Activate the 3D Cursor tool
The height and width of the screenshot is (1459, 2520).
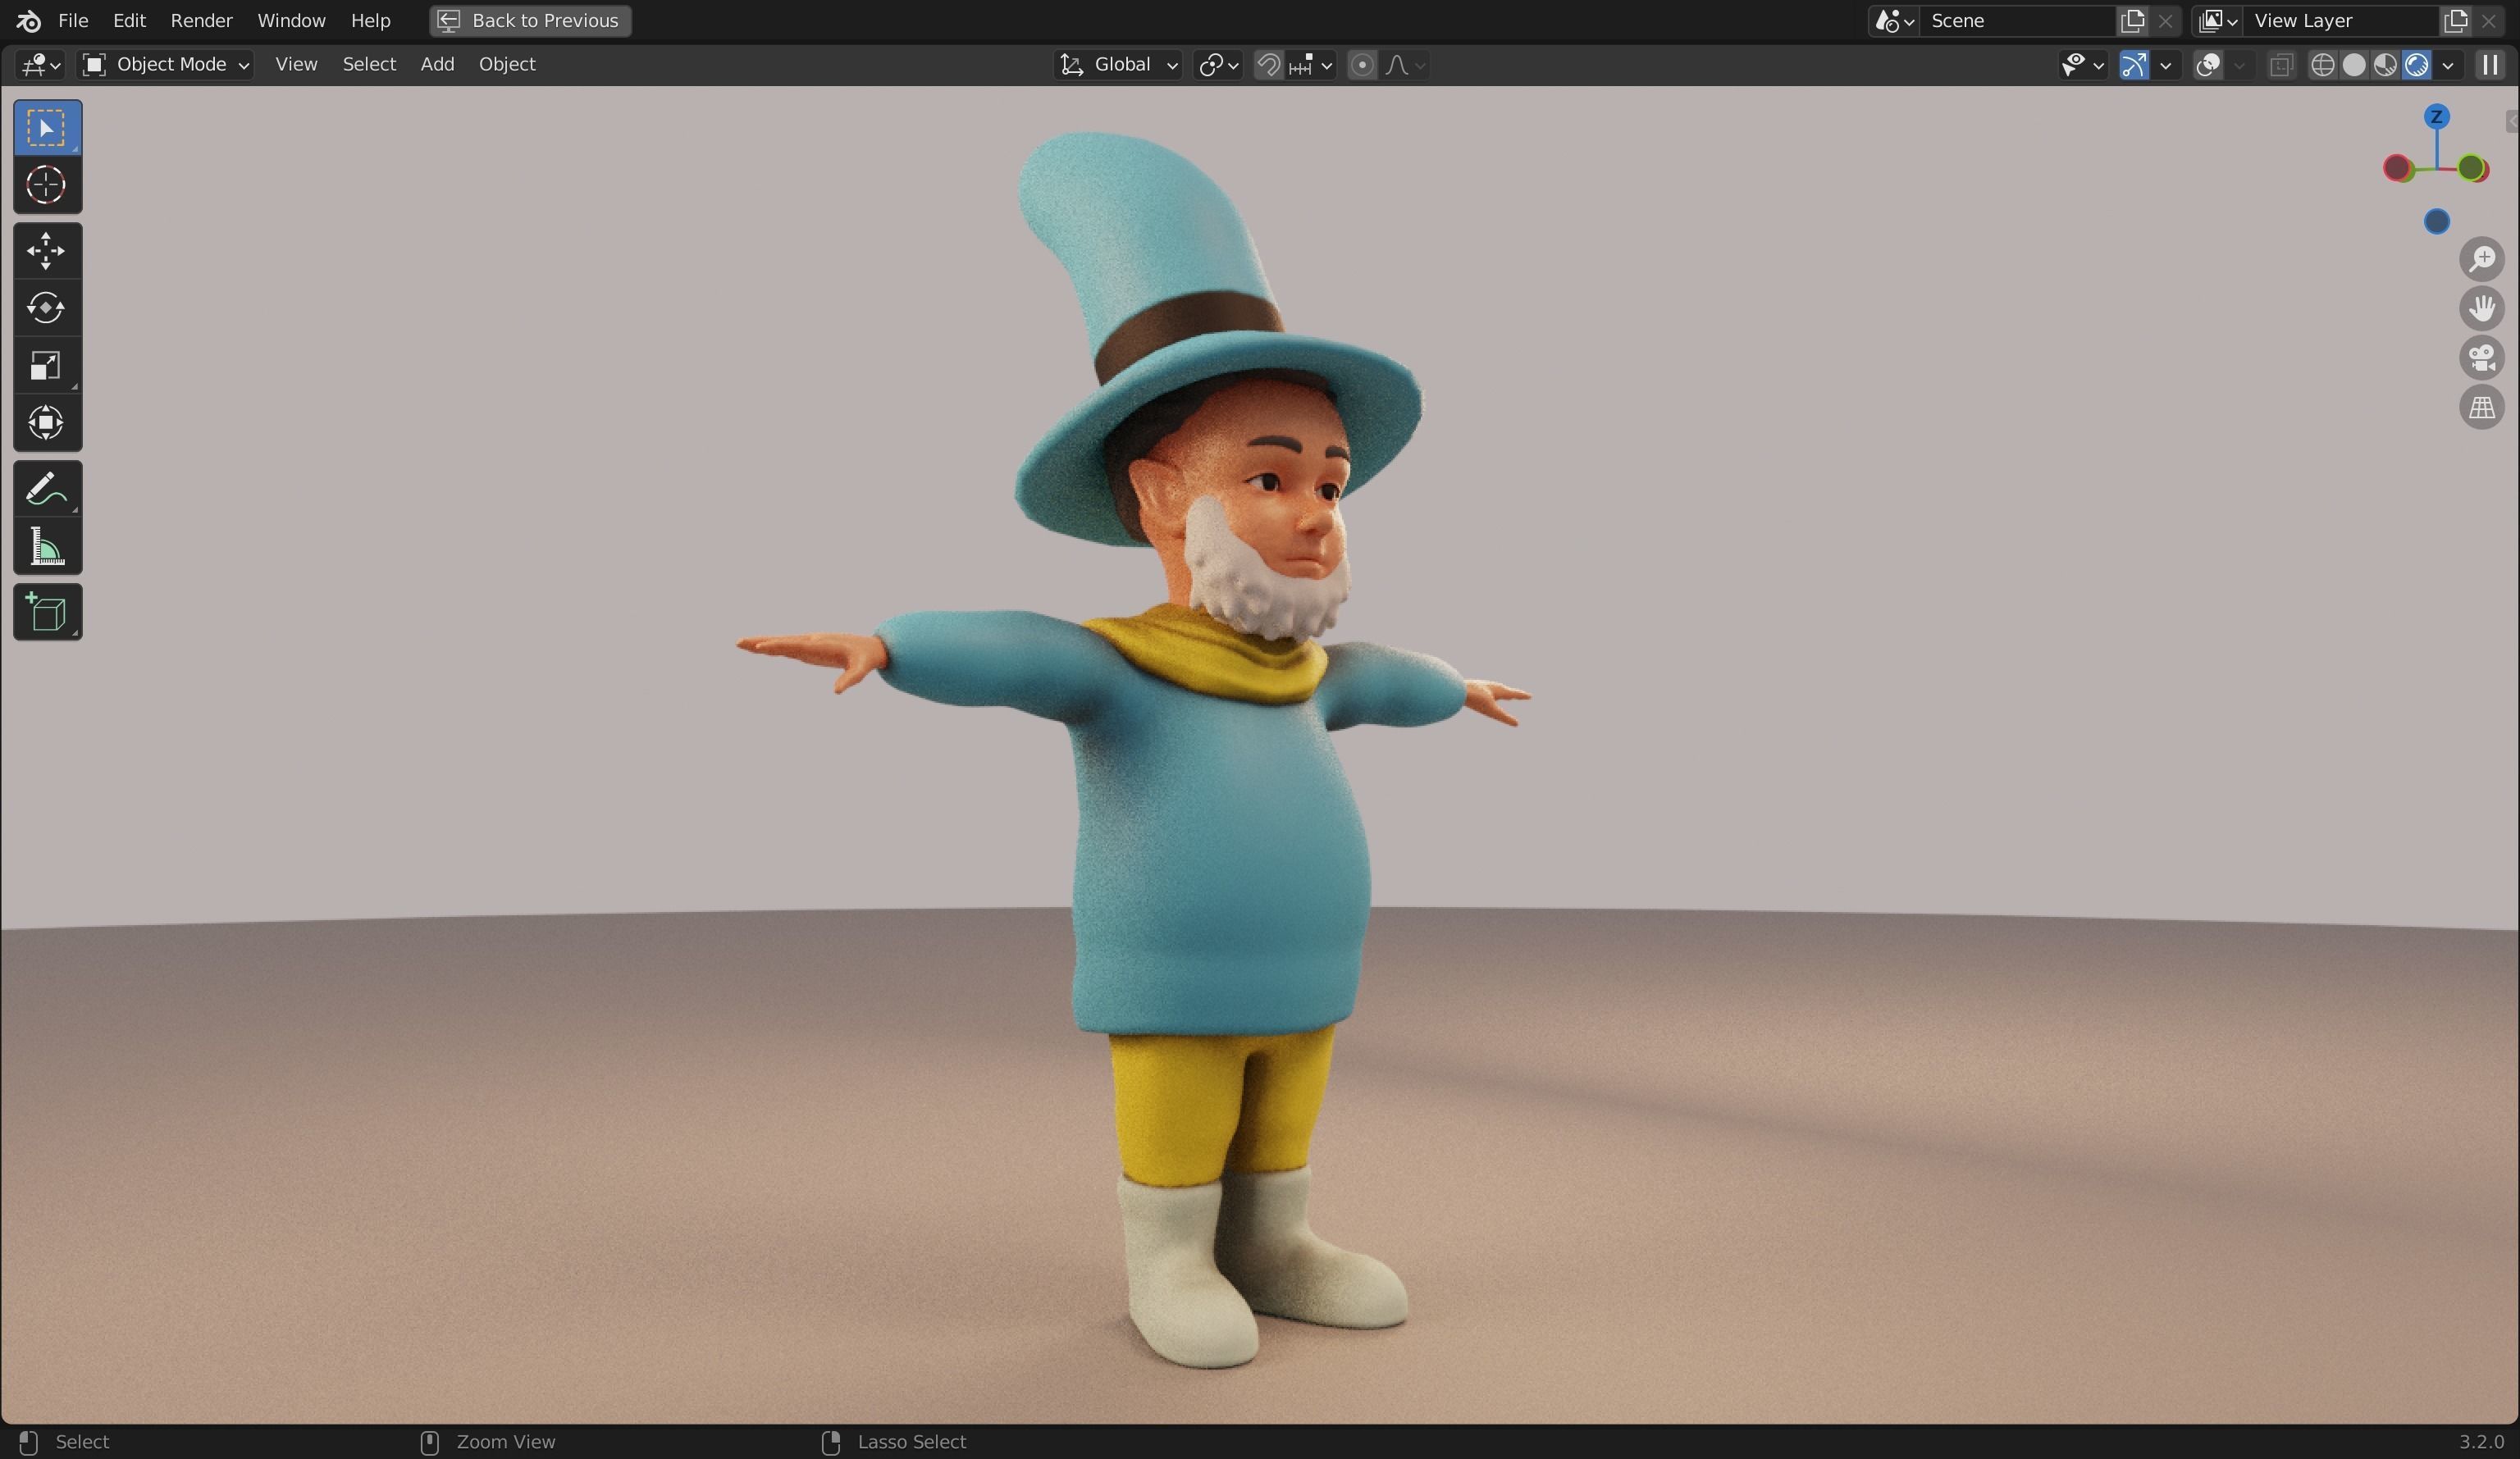tap(46, 185)
